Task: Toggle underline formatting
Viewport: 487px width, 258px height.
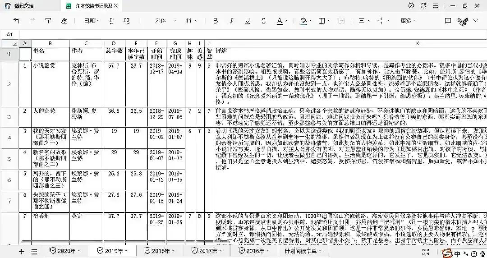Action: click(248, 21)
